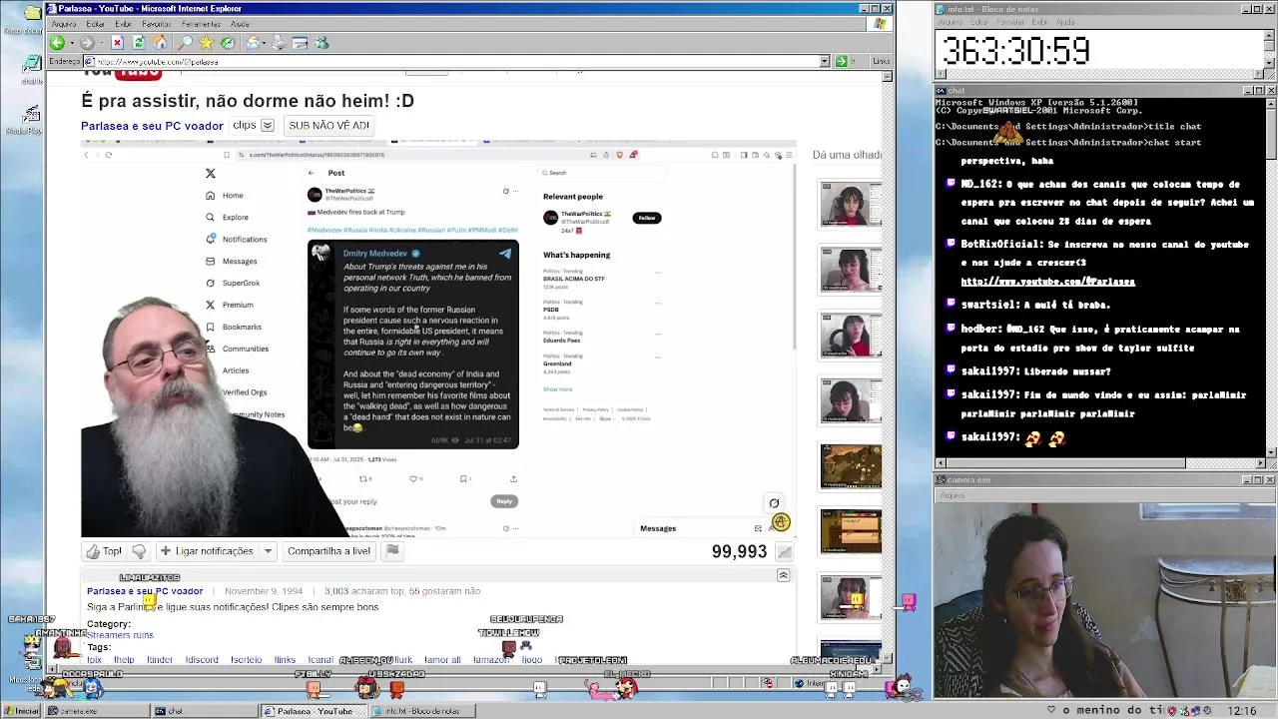Switch to chat window in taskbar
This screenshot has width=1278, height=719.
point(204,711)
